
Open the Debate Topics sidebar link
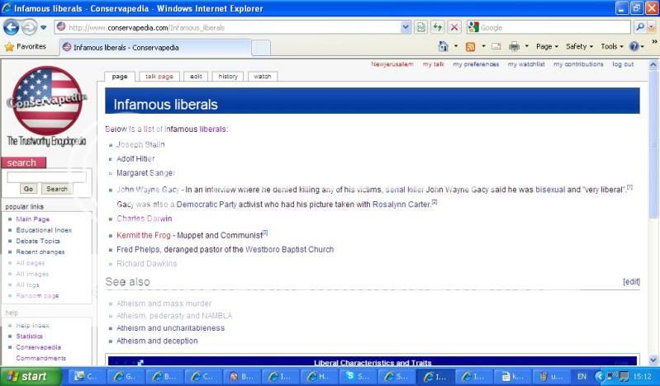(38, 241)
